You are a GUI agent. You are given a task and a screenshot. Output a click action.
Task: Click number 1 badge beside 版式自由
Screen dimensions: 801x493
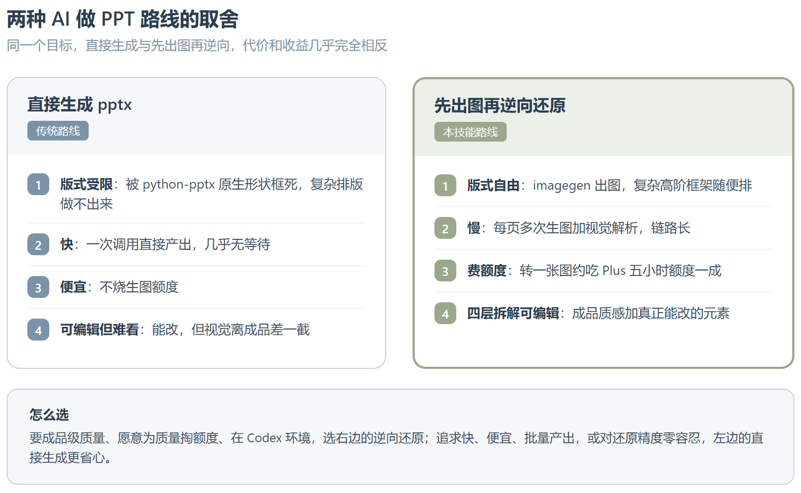click(x=445, y=186)
